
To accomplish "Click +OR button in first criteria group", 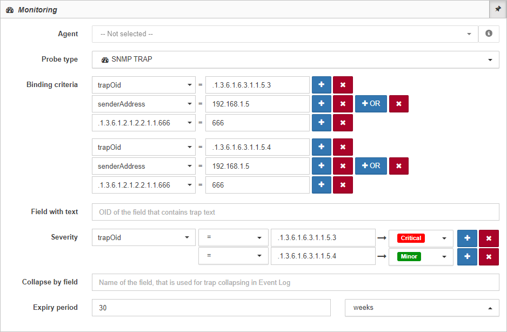I will coord(371,104).
